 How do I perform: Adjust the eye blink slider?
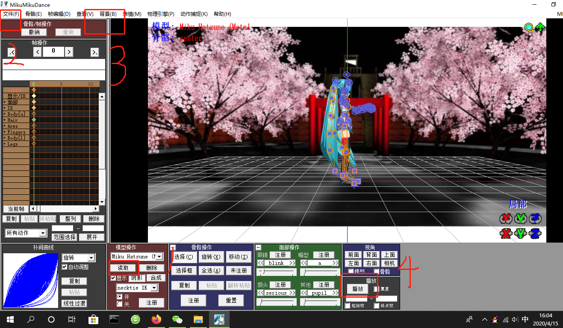[277, 272]
